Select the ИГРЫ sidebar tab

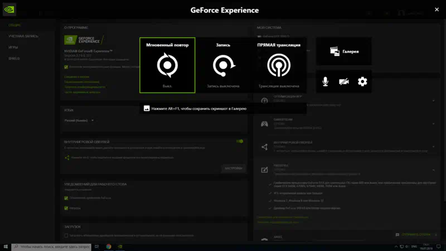point(13,47)
